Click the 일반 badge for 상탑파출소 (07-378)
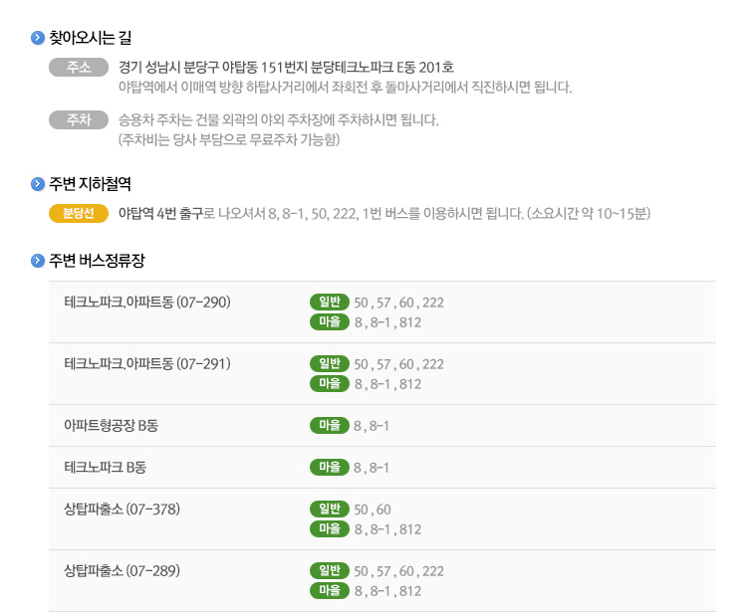 click(x=330, y=510)
